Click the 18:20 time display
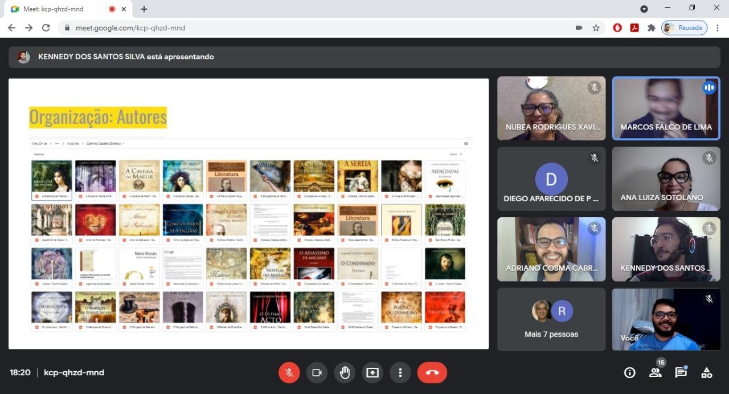Screen dimensions: 729x394 [20, 372]
